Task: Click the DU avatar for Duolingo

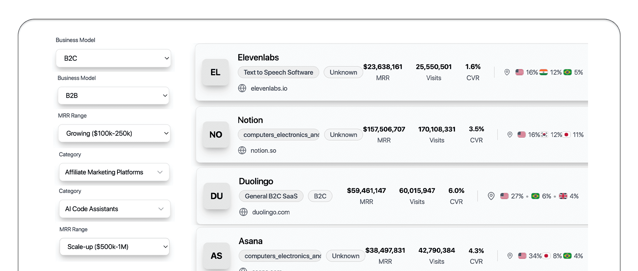Action: [217, 196]
